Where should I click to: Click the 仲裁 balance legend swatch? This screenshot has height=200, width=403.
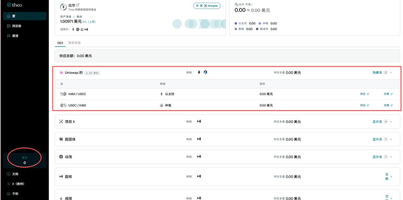[x=260, y=23]
